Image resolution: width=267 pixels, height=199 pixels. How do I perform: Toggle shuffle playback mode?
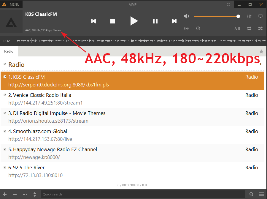click(x=260, y=29)
